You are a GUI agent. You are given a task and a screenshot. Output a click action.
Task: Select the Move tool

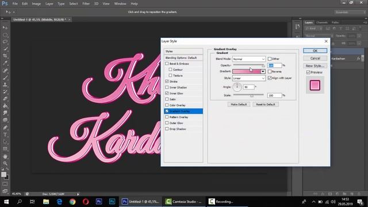point(5,28)
